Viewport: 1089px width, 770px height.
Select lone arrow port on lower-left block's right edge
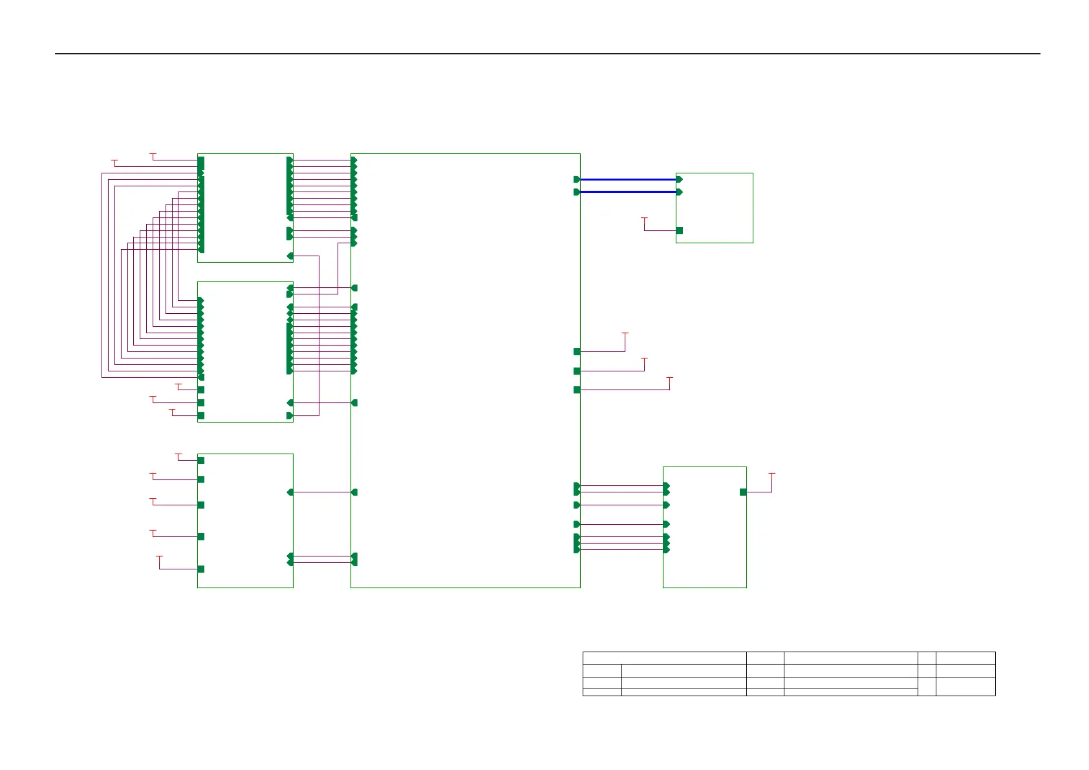pos(290,492)
